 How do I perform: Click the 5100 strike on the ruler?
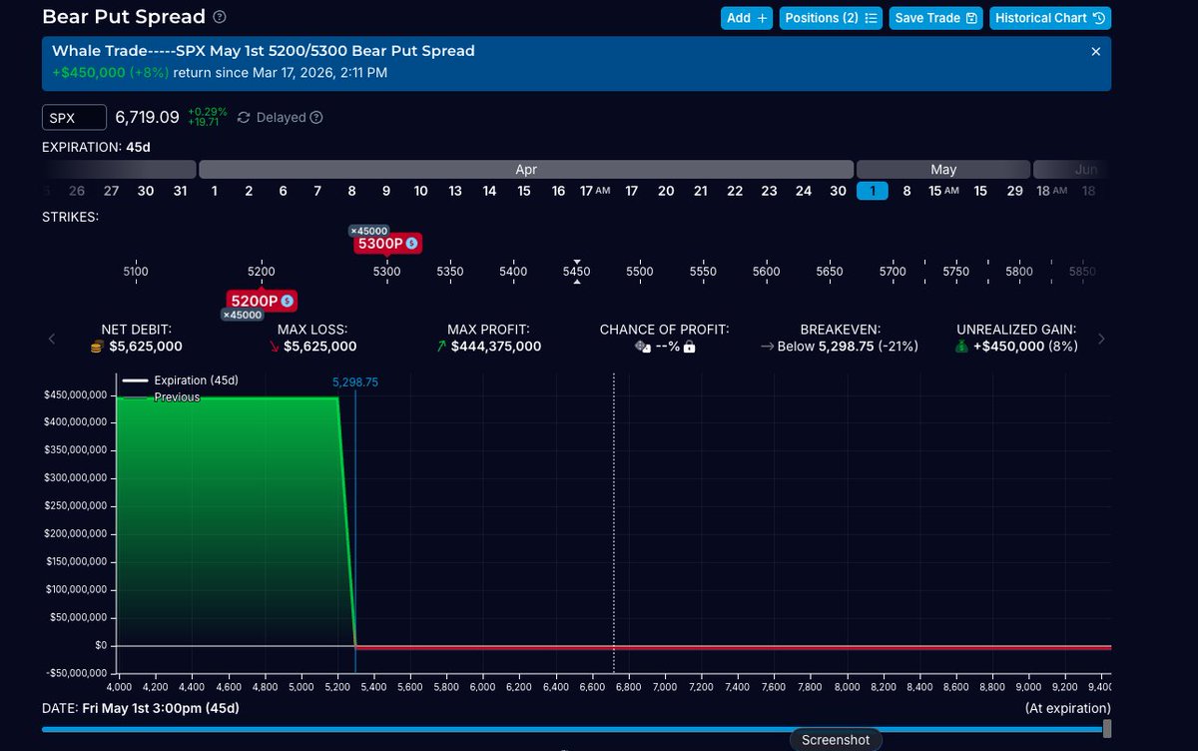(136, 272)
